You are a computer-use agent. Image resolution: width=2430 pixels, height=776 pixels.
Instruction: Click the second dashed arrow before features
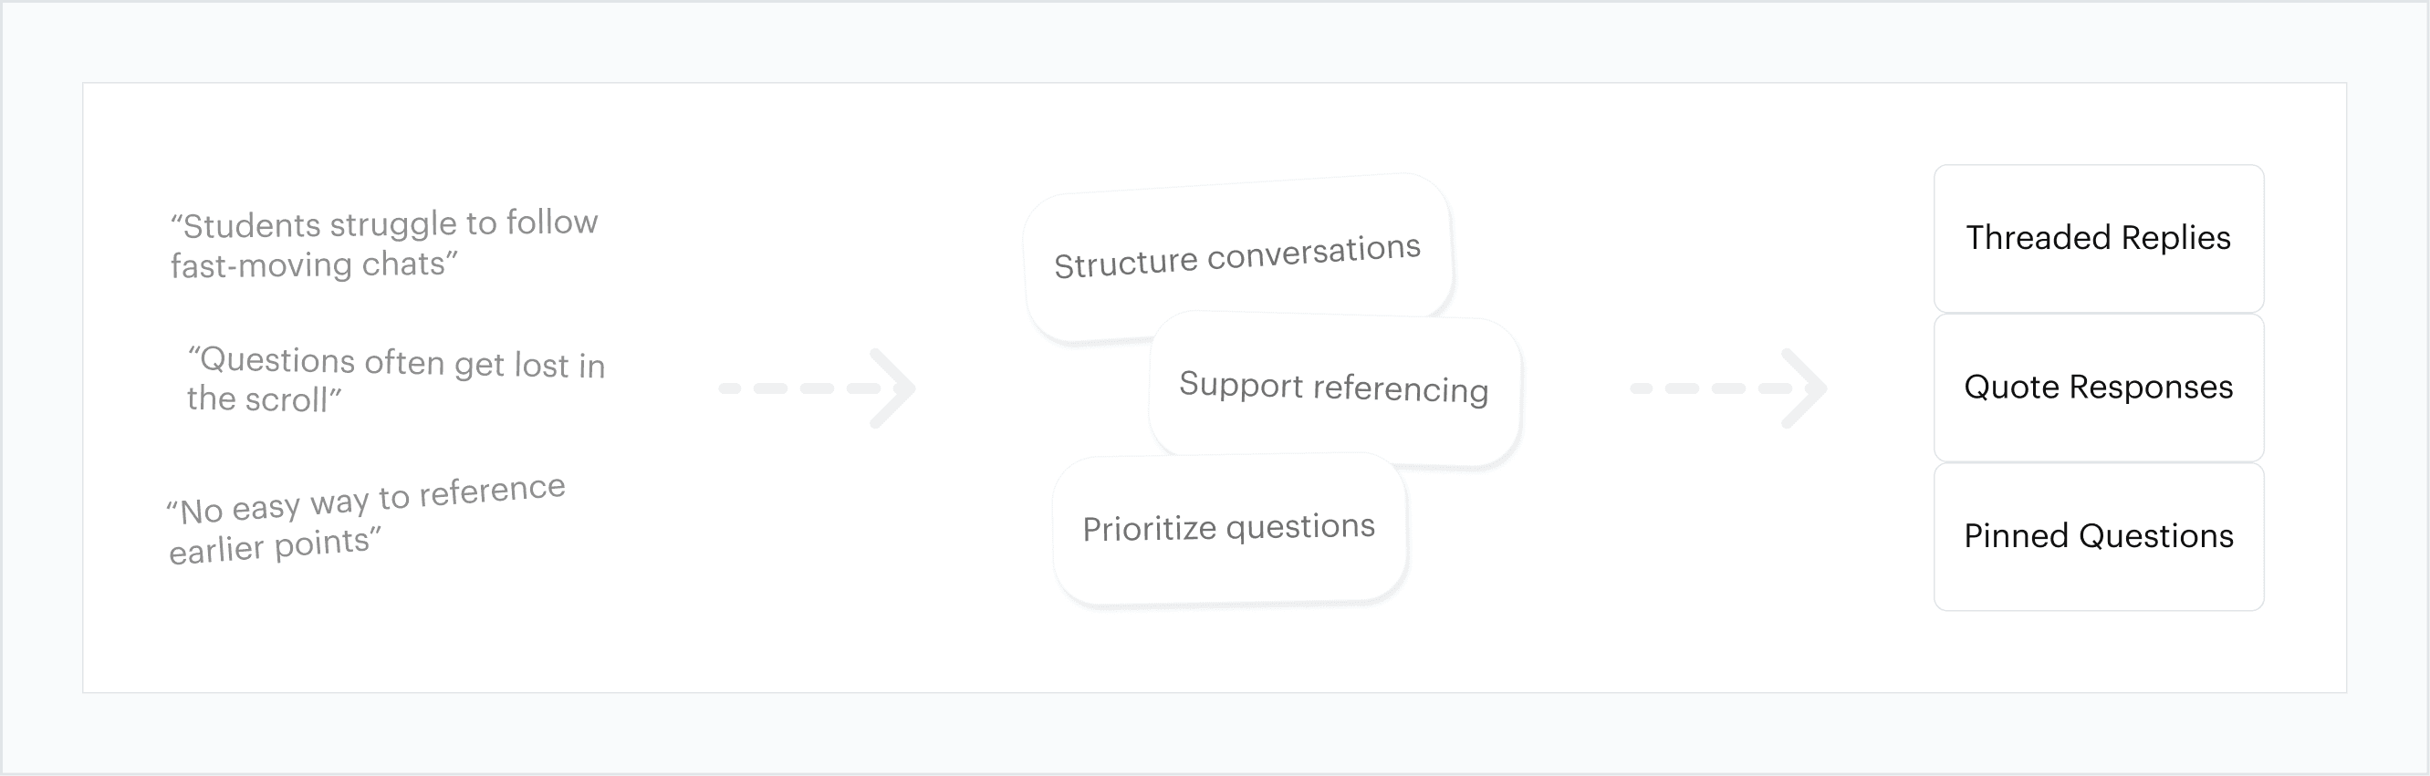point(1729,388)
